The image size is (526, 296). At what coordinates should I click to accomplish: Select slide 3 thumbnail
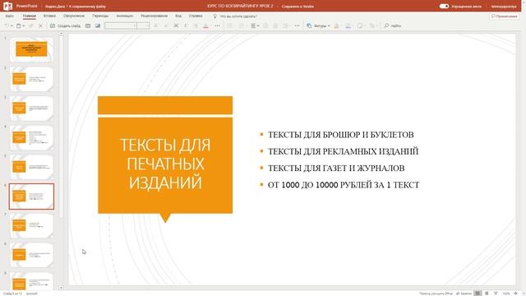point(31,108)
